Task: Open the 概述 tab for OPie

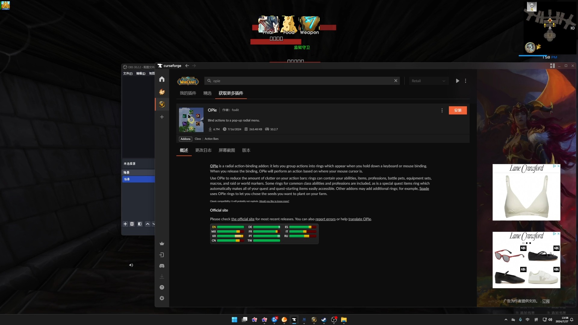Action: tap(184, 150)
